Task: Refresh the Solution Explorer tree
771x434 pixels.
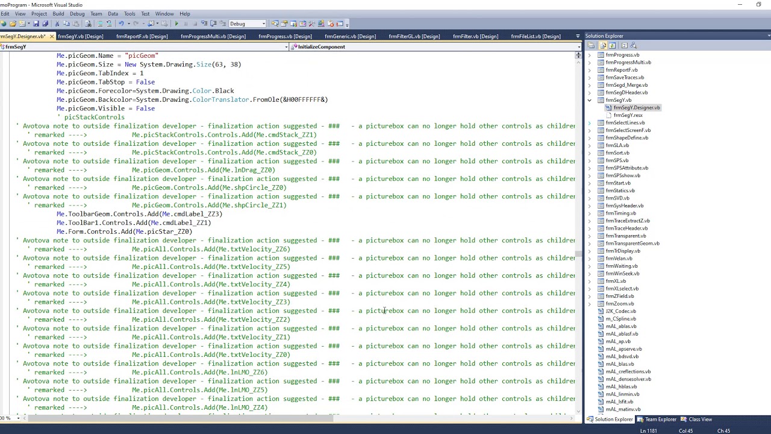Action: point(612,45)
